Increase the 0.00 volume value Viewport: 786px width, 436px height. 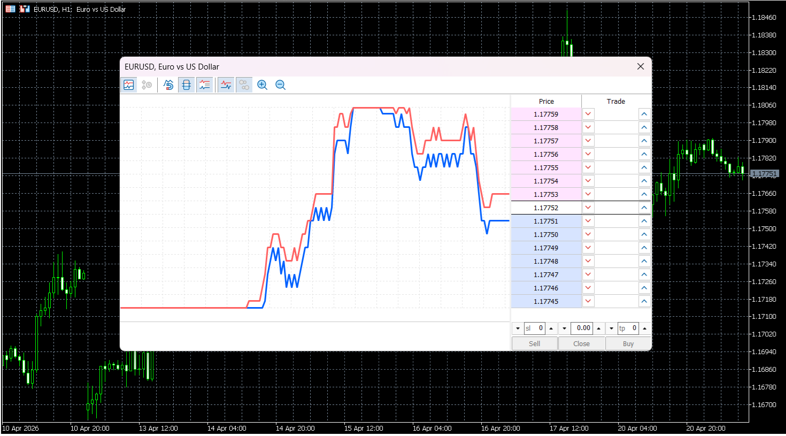598,328
